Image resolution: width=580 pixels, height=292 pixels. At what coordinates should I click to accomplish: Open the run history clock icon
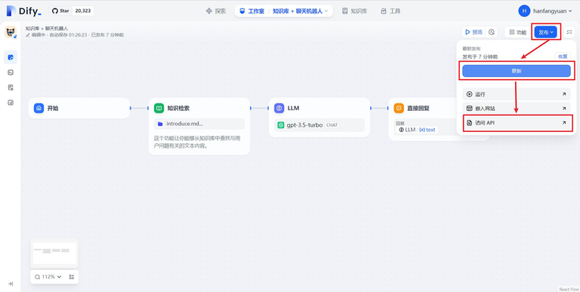[491, 32]
